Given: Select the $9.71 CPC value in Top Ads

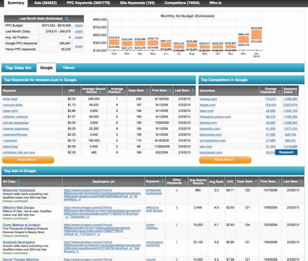Looking at the screenshot, I should (x=230, y=190).
